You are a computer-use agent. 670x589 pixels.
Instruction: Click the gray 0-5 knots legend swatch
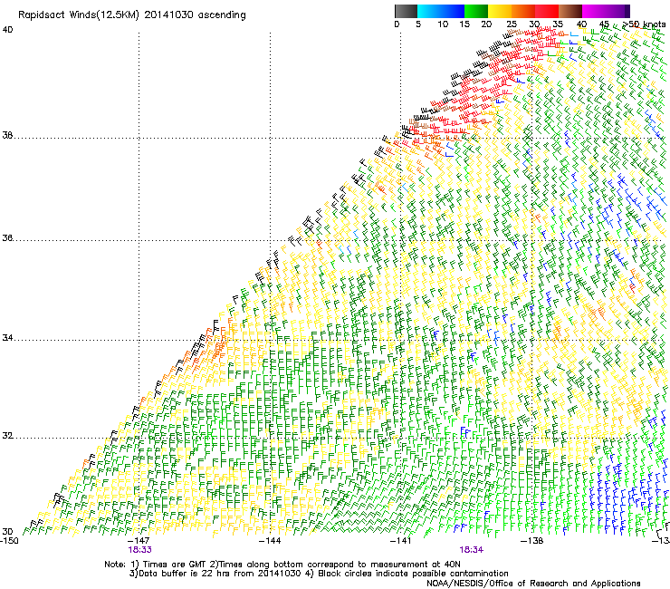coord(406,11)
